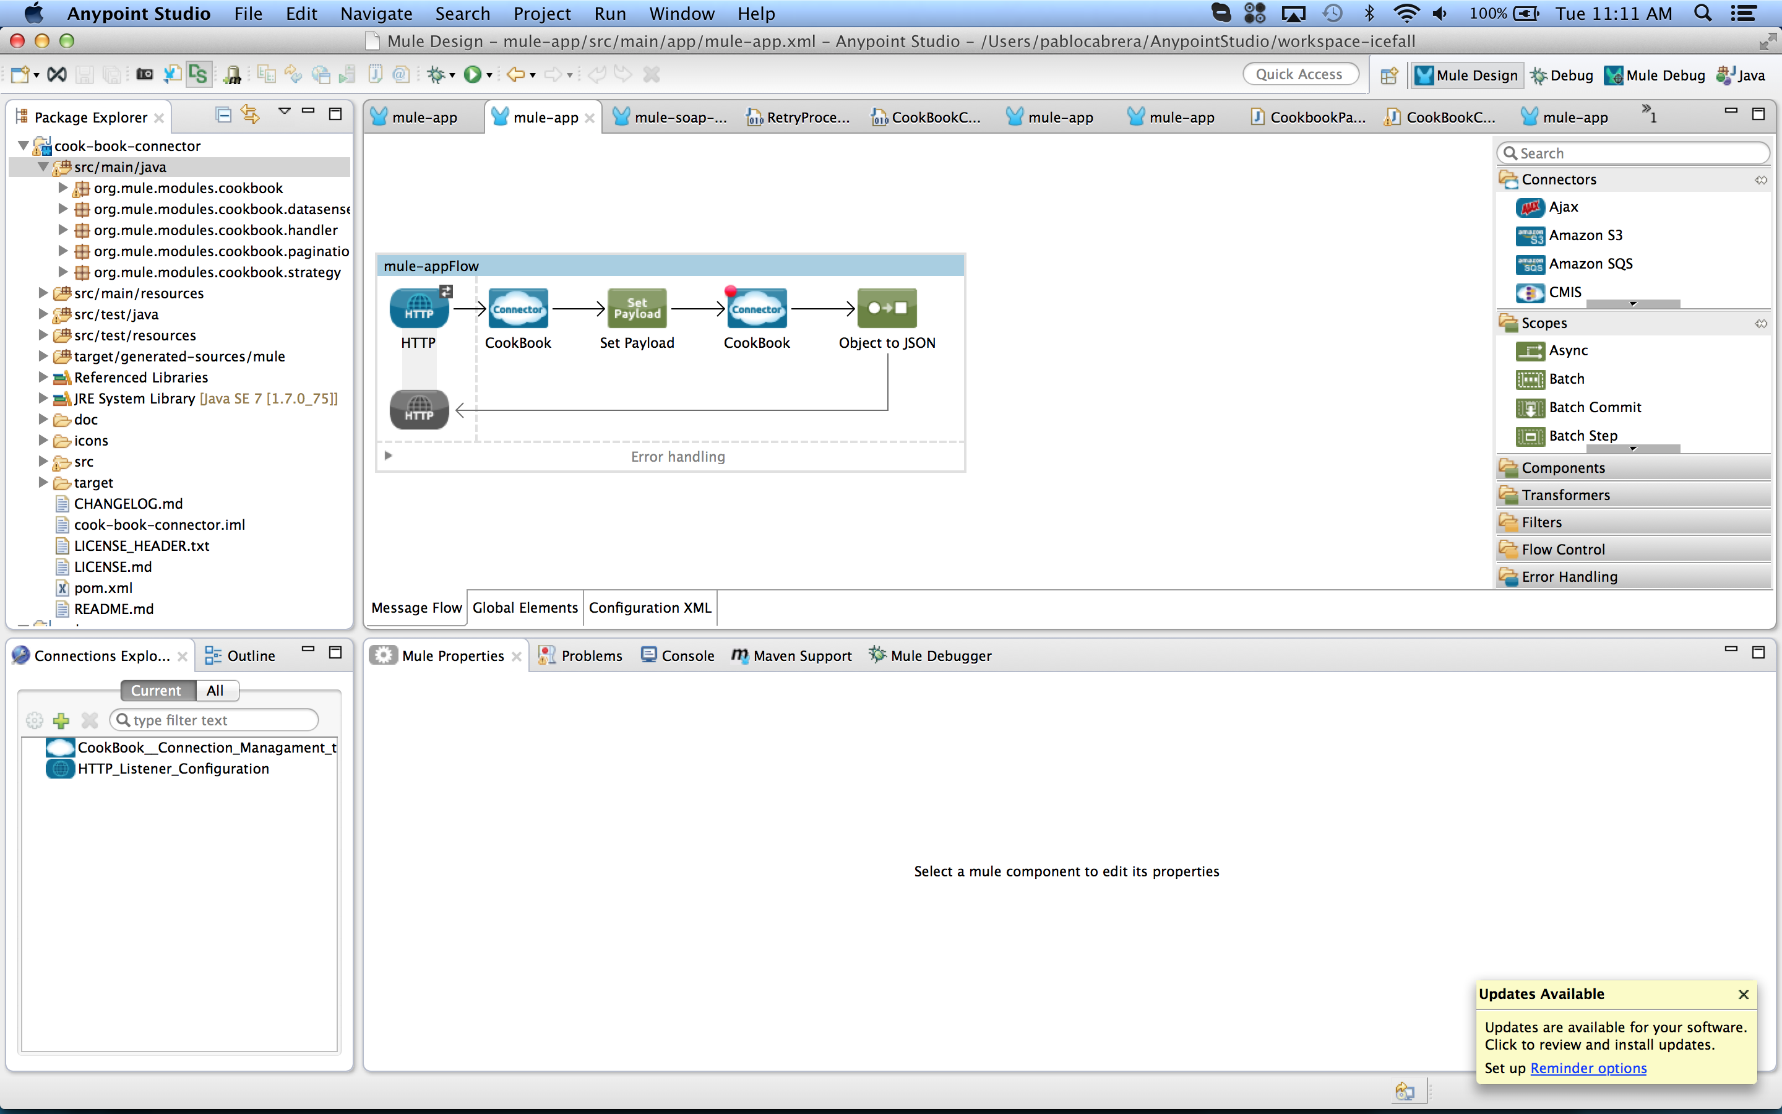Switch to the Configuration XML tab
Image resolution: width=1782 pixels, height=1114 pixels.
coord(650,607)
